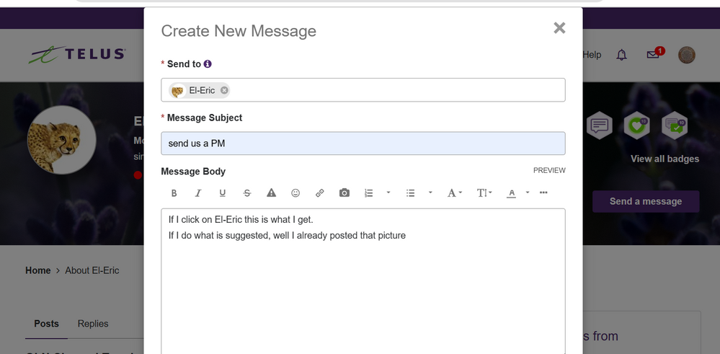Open the emoji picker
720x354 pixels.
(295, 193)
